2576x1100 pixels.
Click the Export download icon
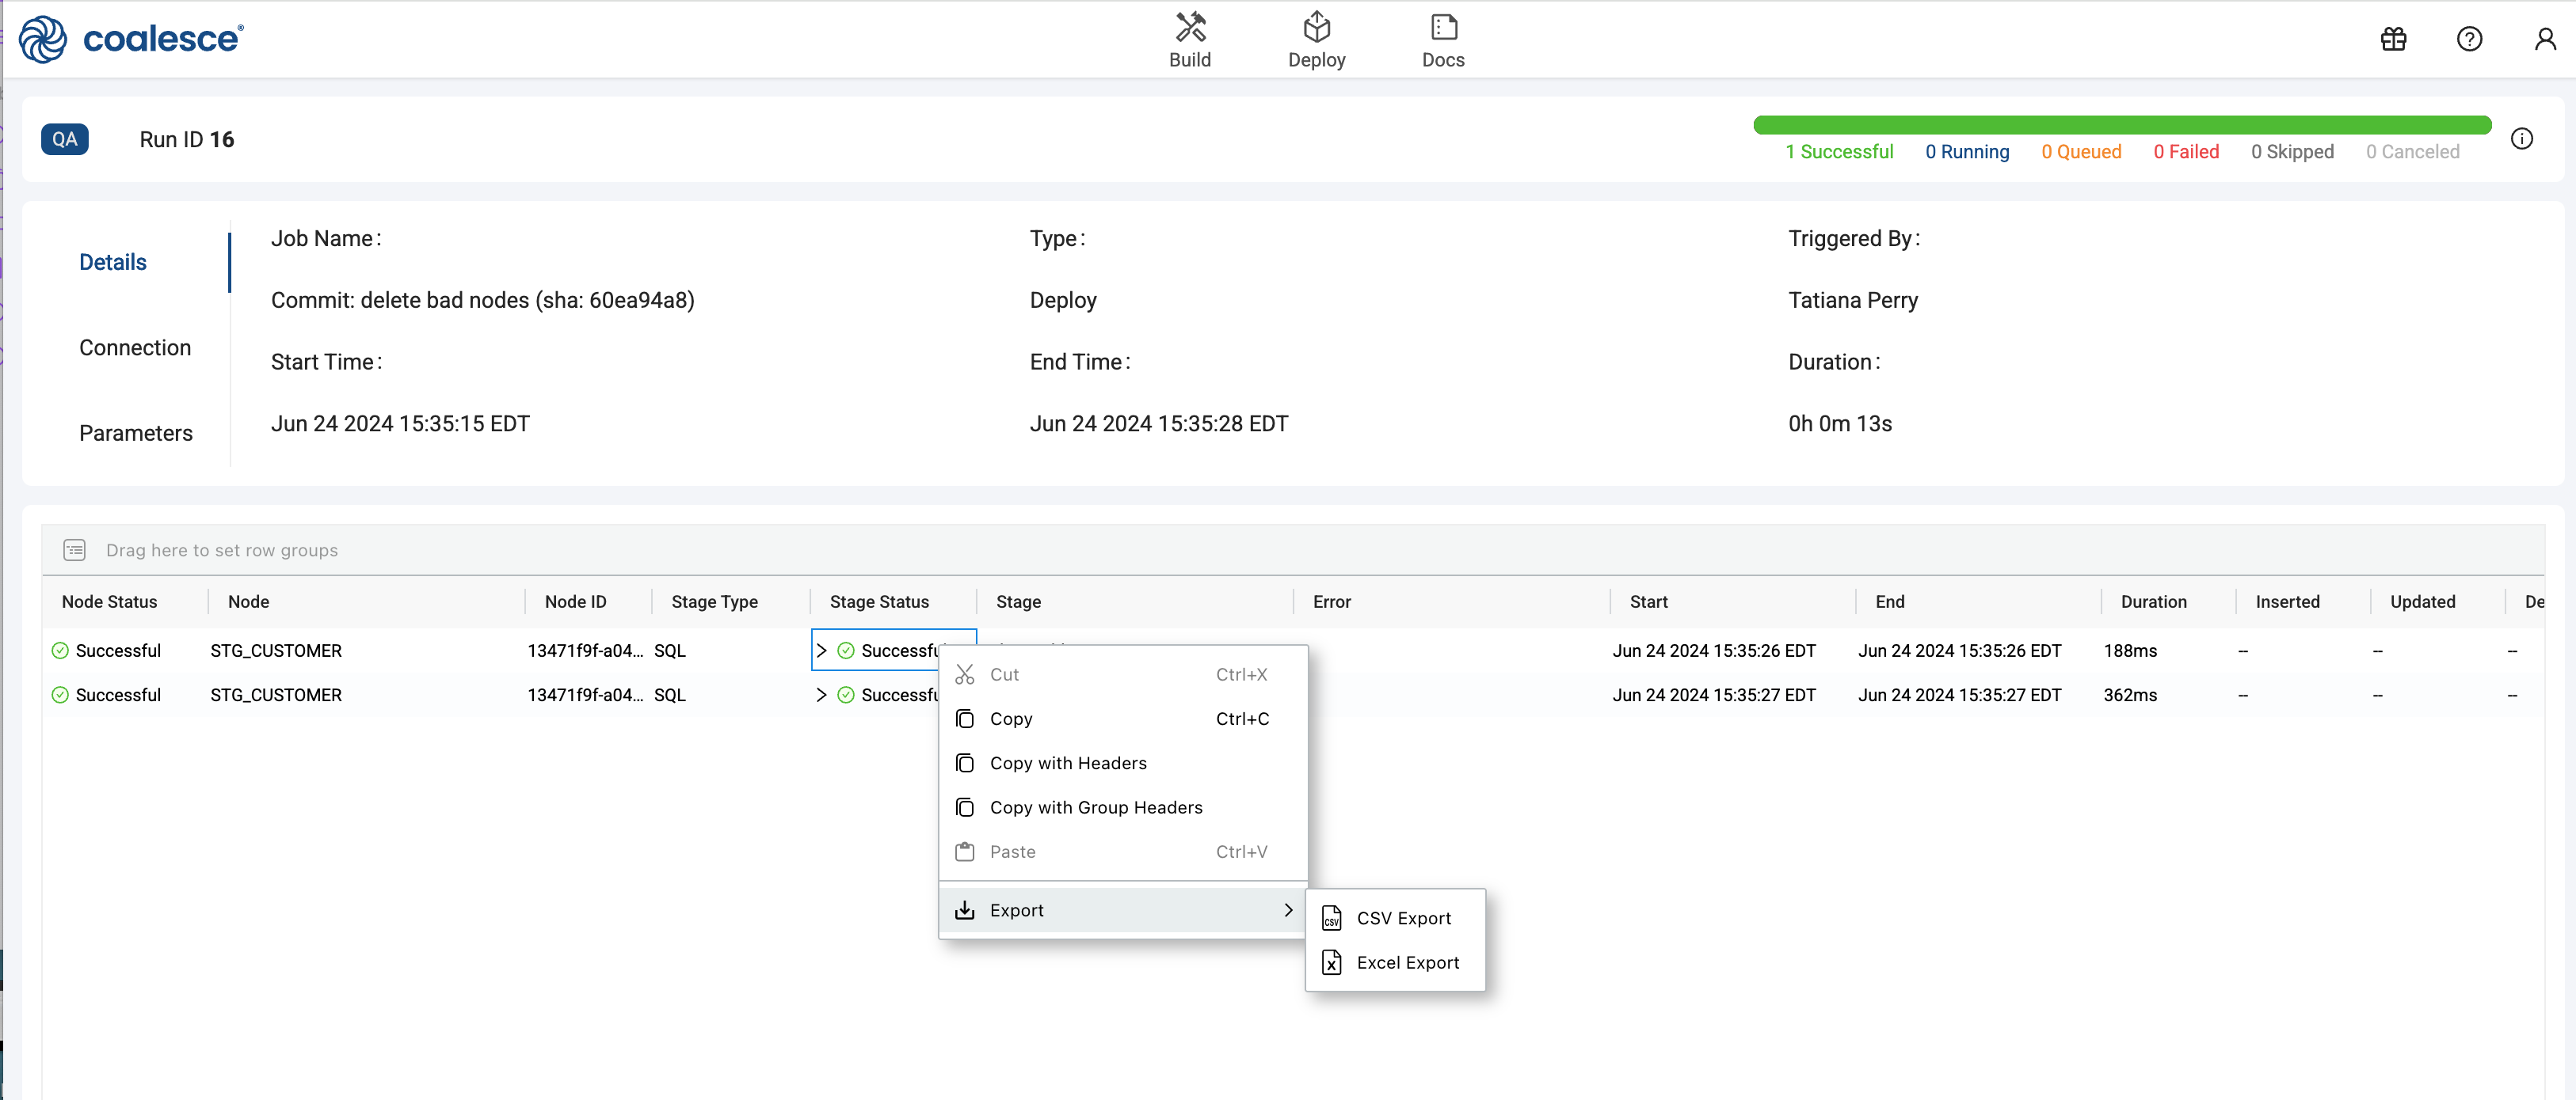coord(964,910)
